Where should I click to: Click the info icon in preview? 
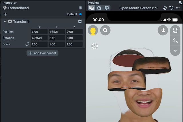point(95,46)
